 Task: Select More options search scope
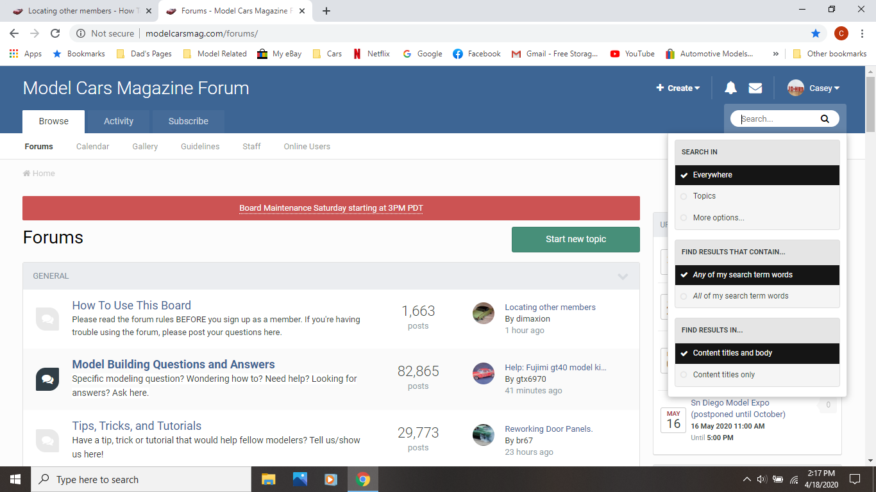[757, 218]
